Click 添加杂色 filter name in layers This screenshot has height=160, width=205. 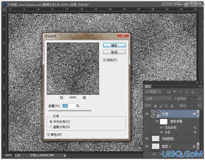pyautogui.click(x=170, y=127)
